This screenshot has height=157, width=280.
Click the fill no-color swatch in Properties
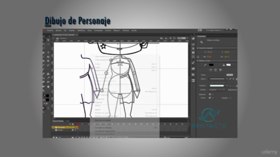(228, 65)
